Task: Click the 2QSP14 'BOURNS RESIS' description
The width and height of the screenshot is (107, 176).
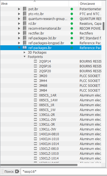Action: [90, 61]
